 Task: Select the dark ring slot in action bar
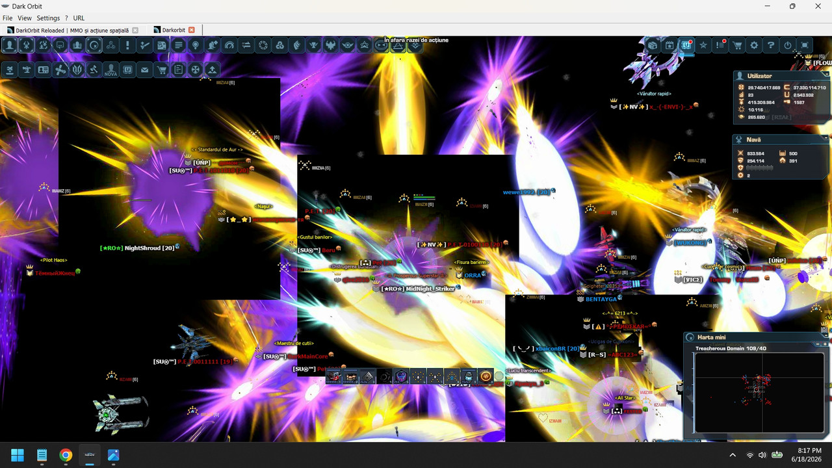coord(385,376)
